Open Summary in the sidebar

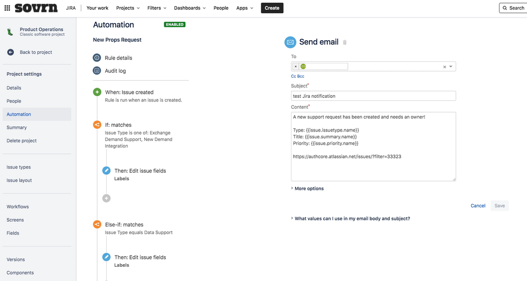(16, 127)
